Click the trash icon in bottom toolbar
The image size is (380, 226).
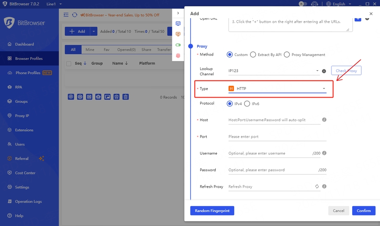pos(126,97)
